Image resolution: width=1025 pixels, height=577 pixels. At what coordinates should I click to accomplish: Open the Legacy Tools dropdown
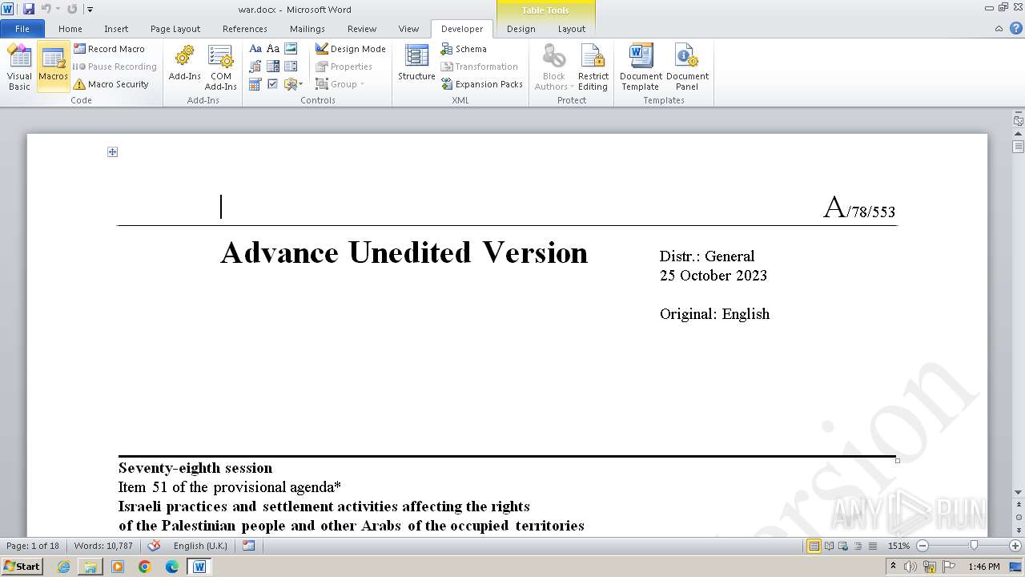pos(293,84)
